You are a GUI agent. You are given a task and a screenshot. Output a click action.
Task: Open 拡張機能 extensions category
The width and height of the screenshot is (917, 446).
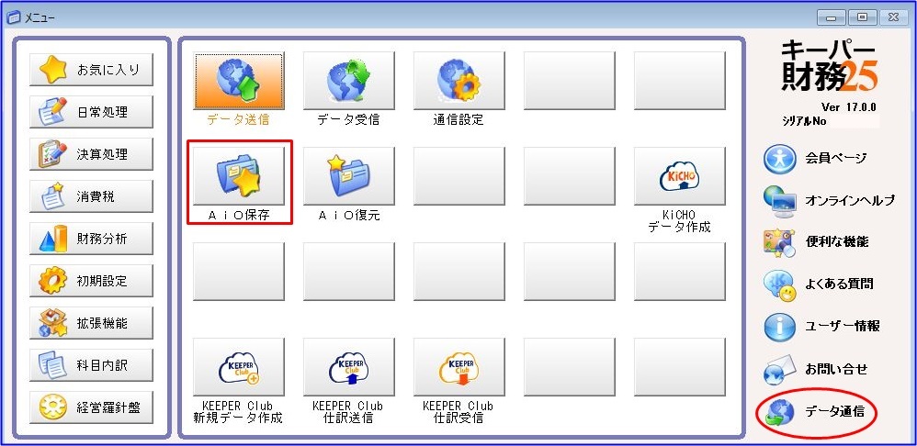[91, 323]
